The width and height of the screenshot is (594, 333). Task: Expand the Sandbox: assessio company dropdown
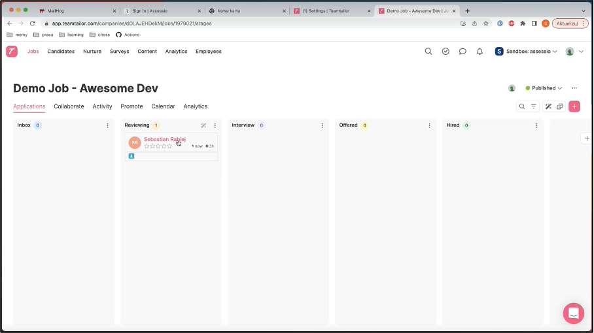(526, 52)
